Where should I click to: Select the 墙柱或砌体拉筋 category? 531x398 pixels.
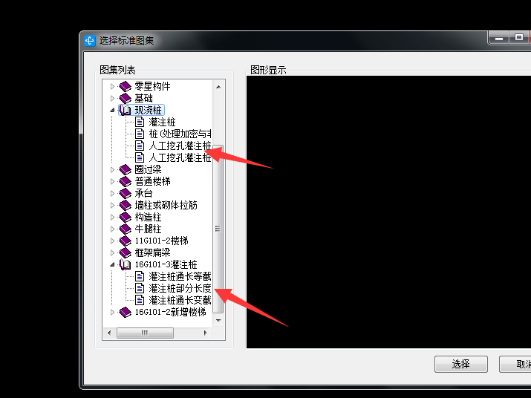tap(166, 205)
